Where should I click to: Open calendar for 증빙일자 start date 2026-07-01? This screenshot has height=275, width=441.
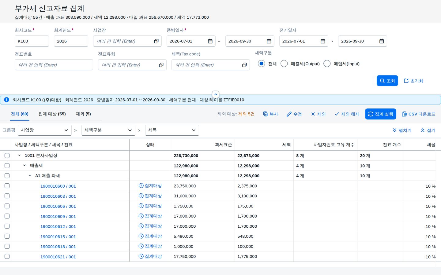click(x=210, y=41)
